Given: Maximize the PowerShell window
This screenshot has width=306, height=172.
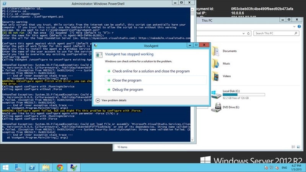Looking at the screenshot, I should click(181, 3).
